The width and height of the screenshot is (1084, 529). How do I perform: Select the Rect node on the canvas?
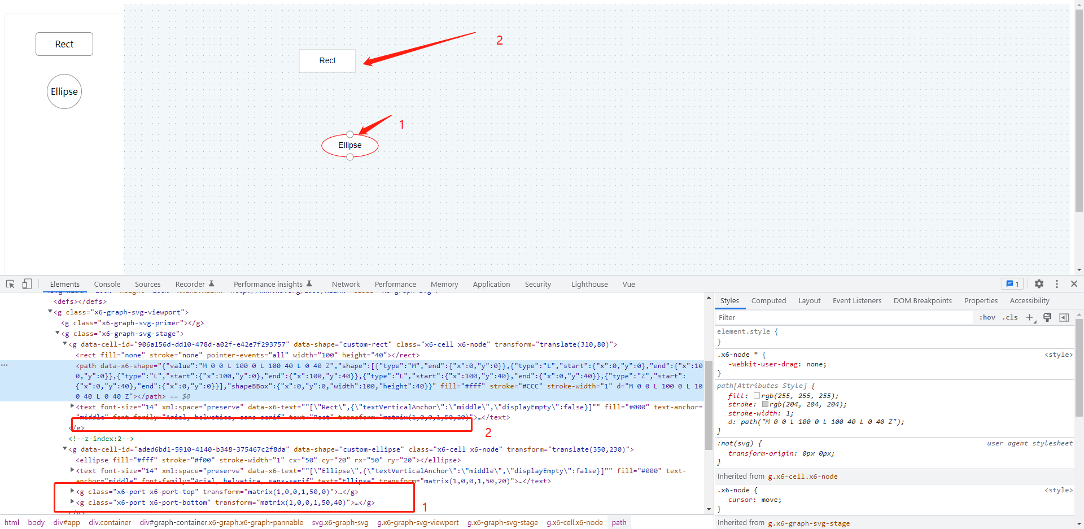327,60
